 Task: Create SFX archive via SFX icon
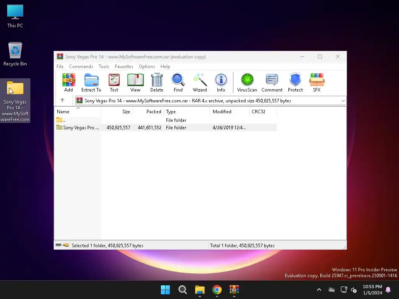[317, 83]
